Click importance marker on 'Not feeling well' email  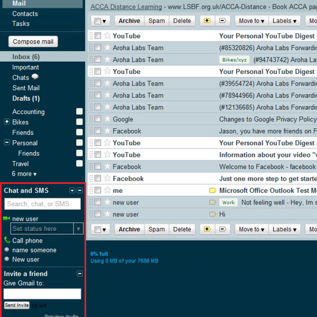click(212, 202)
